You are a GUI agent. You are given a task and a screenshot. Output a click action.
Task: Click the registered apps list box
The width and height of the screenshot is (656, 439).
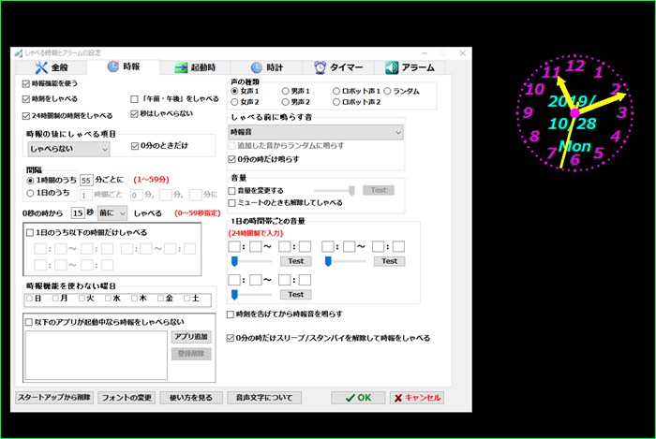pyautogui.click(x=97, y=356)
